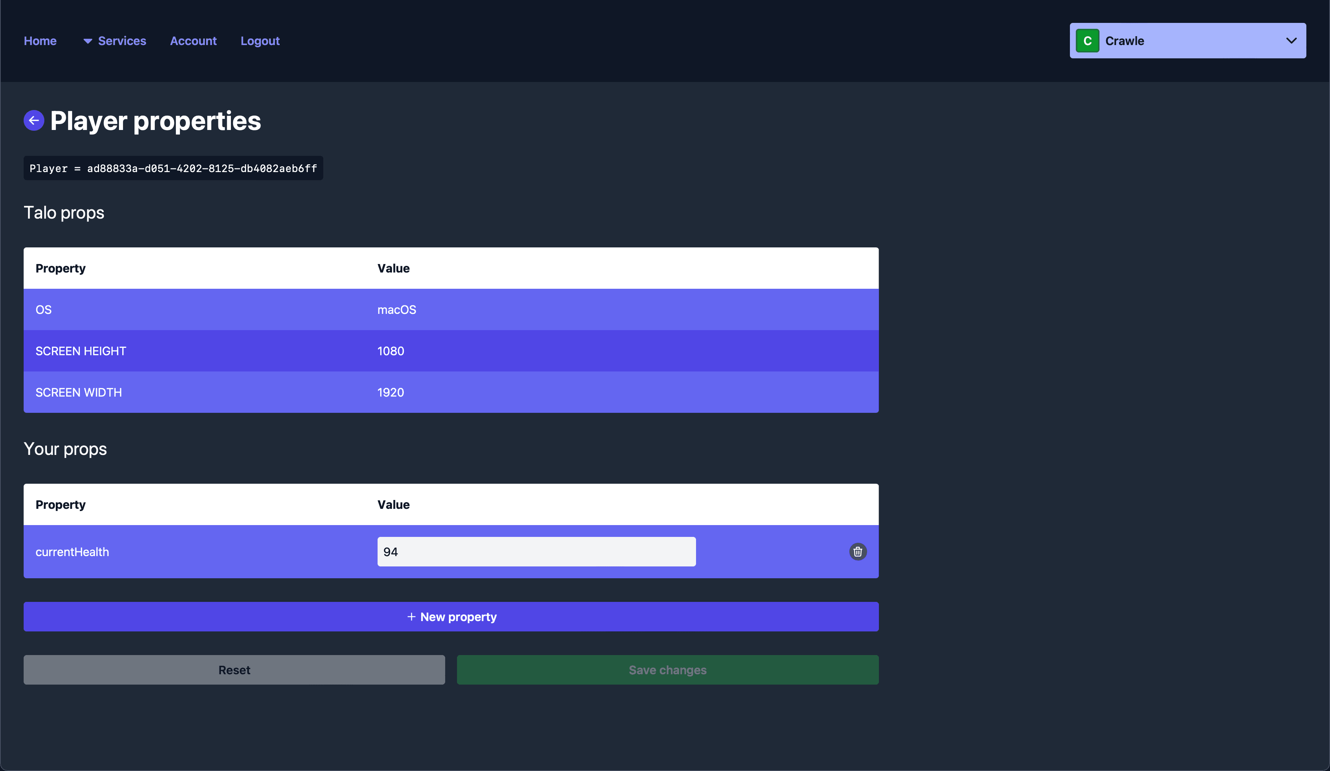Click Save changes button

click(668, 670)
